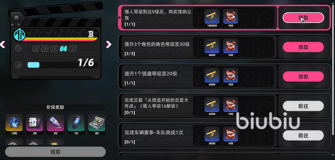The height and width of the screenshot is (160, 335).
Task: Go to the previous stage with left arrow
Action: click(3, 44)
